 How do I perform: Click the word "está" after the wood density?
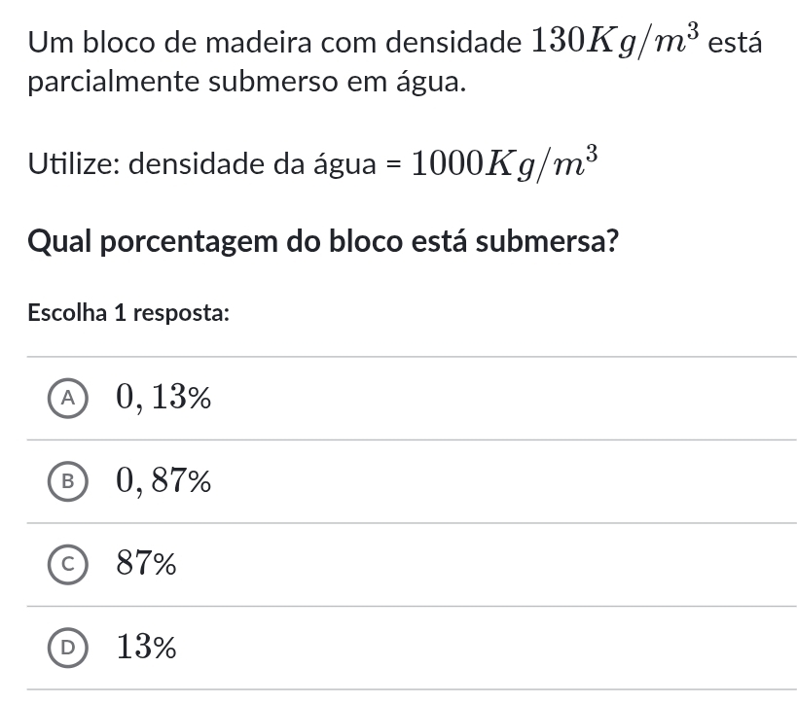[x=735, y=43]
